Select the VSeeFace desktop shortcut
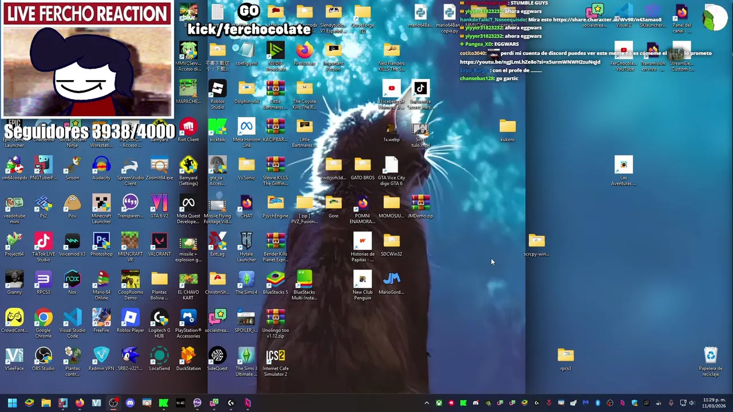 (x=14, y=359)
